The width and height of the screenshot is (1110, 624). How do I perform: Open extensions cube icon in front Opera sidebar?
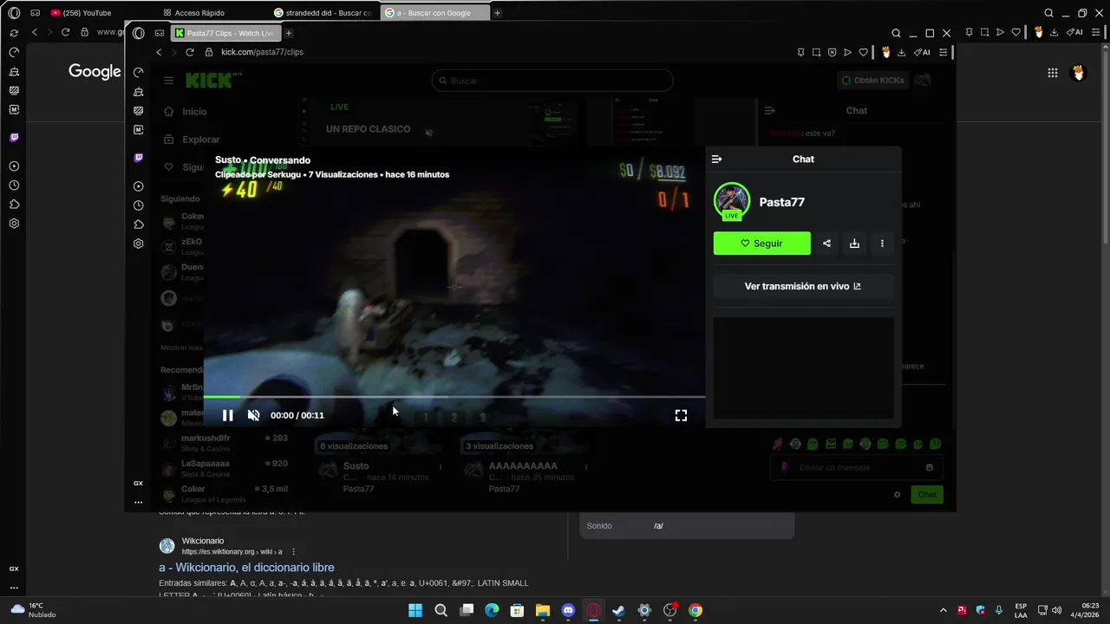click(x=139, y=224)
